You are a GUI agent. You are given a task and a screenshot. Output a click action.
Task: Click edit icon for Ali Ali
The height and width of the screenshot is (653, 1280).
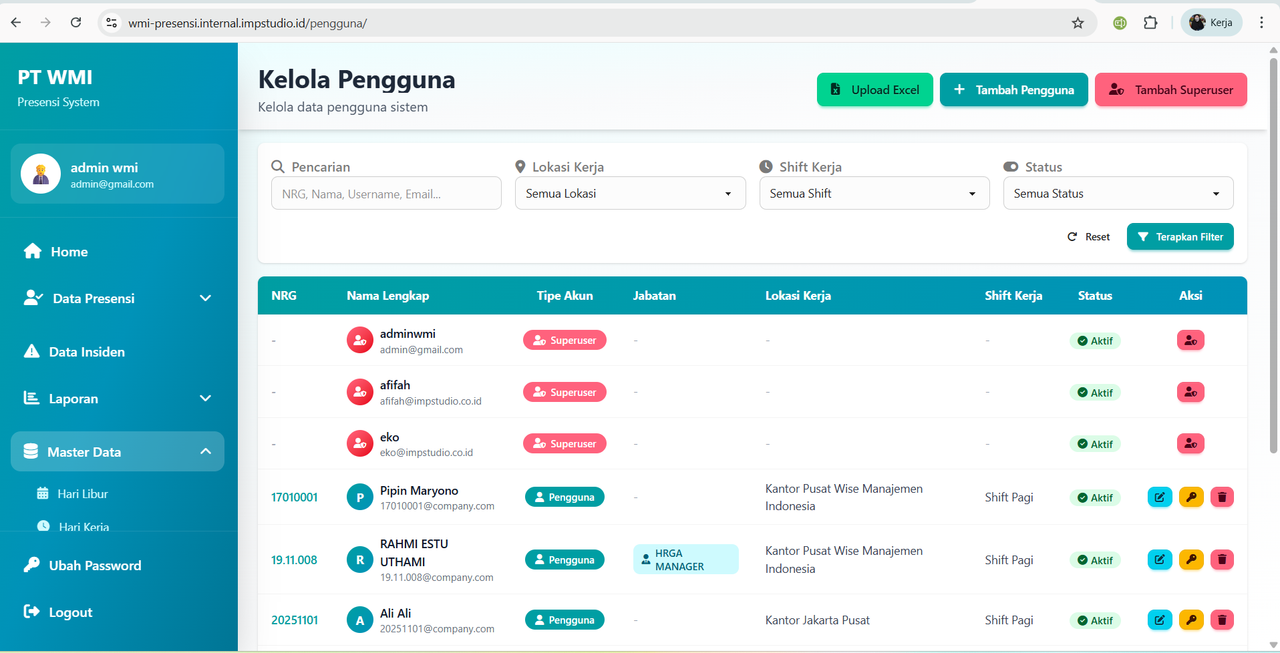1159,620
